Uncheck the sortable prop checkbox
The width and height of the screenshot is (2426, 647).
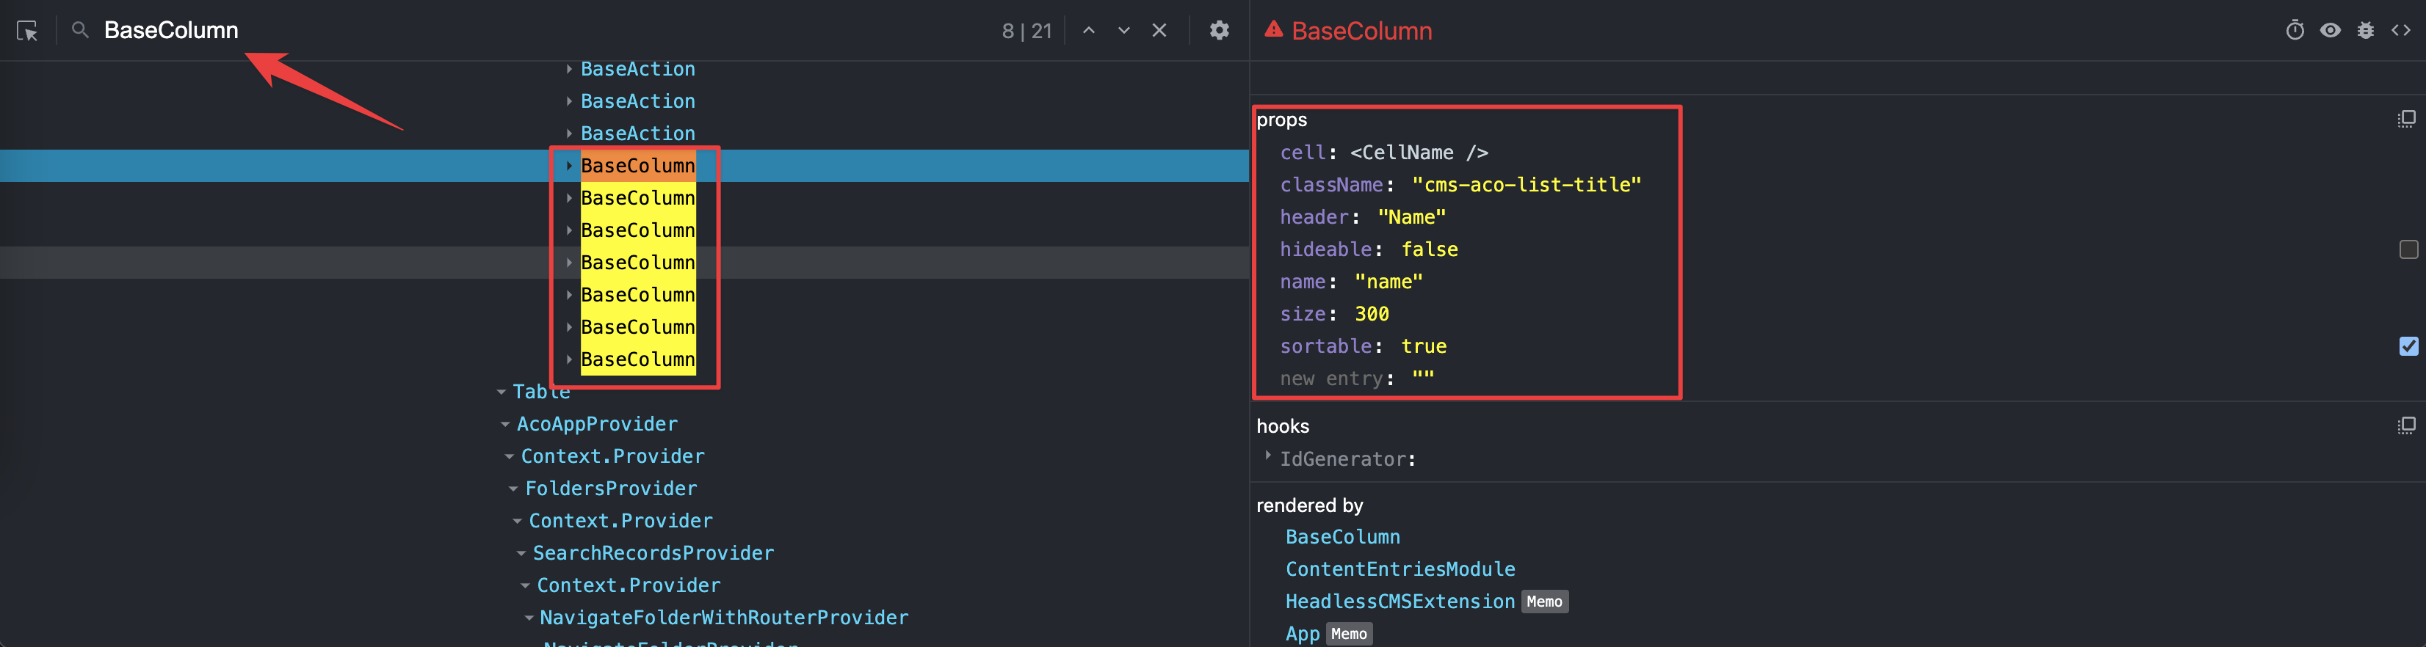2408,346
